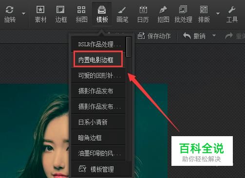Open the 边框 border tool
Image resolution: width=245 pixels, height=178 pixels.
point(61,14)
